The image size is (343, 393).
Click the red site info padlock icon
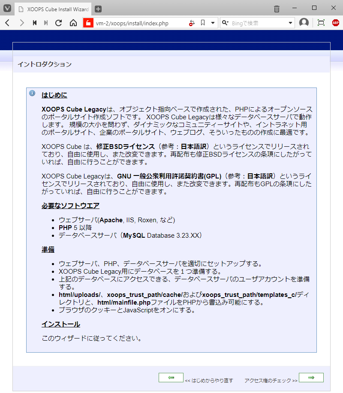(88, 23)
